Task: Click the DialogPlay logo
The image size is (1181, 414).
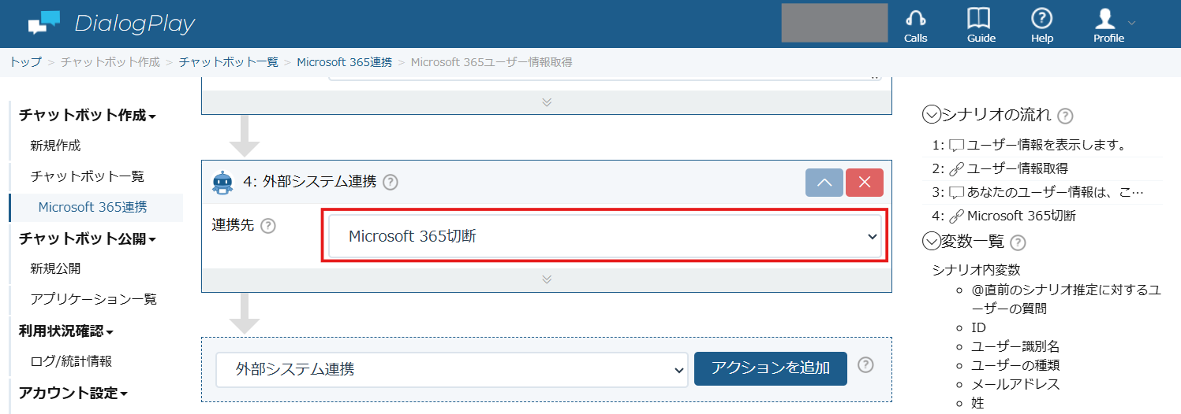Action: pyautogui.click(x=111, y=24)
